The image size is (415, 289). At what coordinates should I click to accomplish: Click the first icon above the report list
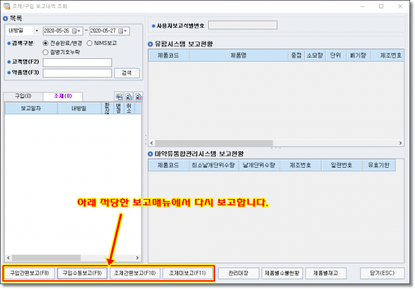click(119, 97)
